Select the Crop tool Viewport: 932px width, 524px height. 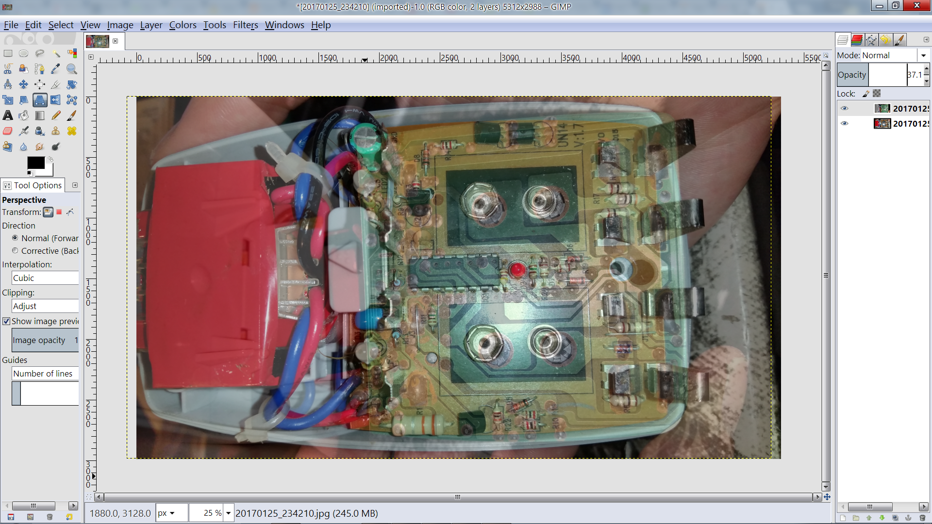coord(56,84)
